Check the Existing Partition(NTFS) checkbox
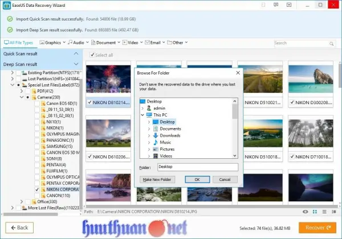The height and width of the screenshot is (239, 342). click(x=19, y=73)
